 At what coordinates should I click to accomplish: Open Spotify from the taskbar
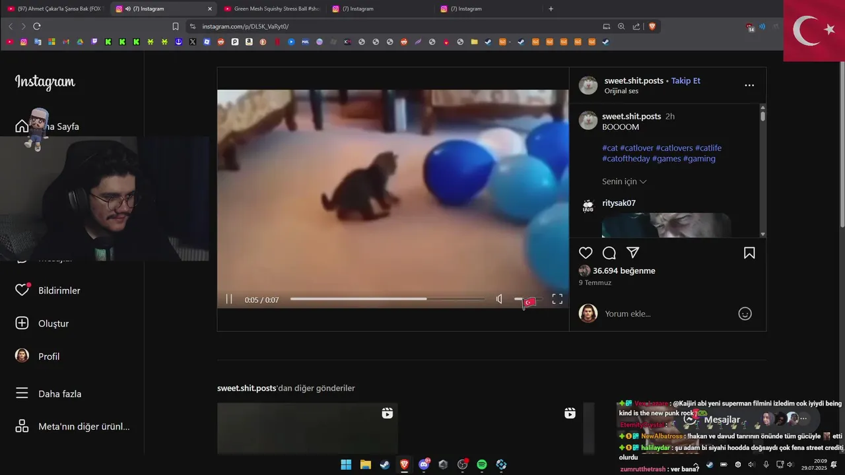pos(482,464)
